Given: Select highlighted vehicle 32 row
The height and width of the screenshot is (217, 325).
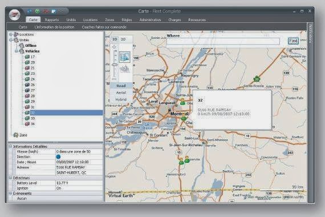Looking at the screenshot, I should coord(66,112).
